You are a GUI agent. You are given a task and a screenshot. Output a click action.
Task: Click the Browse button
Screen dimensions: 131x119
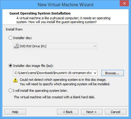(113, 73)
